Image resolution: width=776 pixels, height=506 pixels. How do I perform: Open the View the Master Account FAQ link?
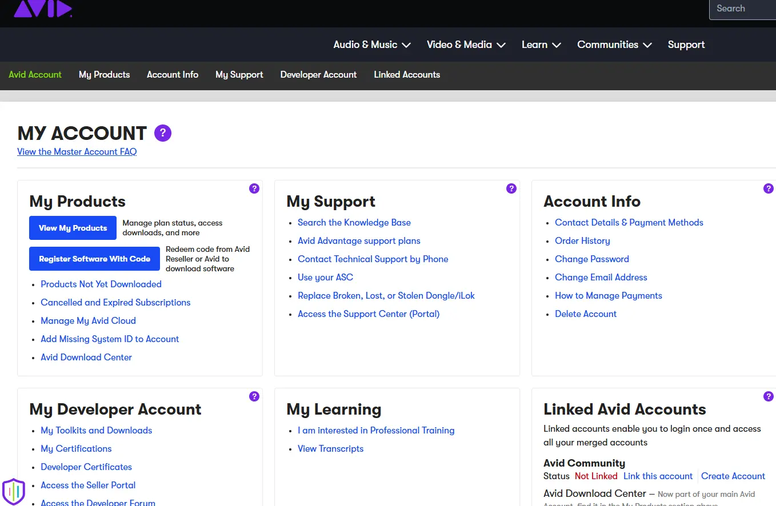(77, 152)
